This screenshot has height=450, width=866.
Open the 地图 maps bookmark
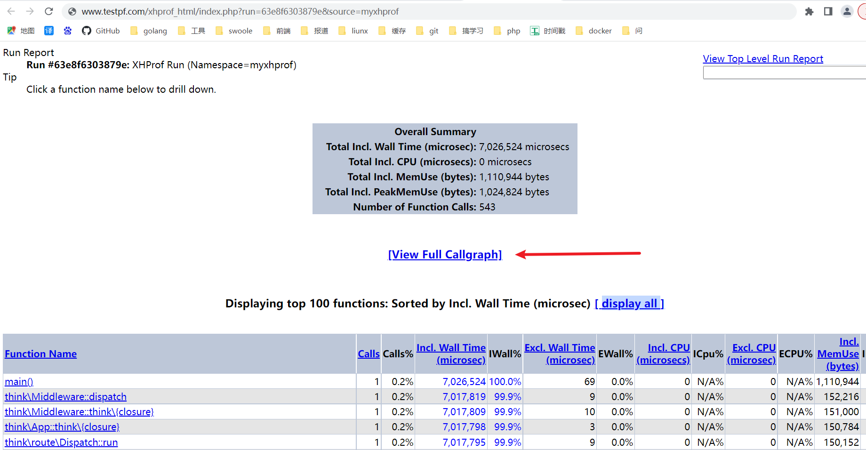[21, 31]
